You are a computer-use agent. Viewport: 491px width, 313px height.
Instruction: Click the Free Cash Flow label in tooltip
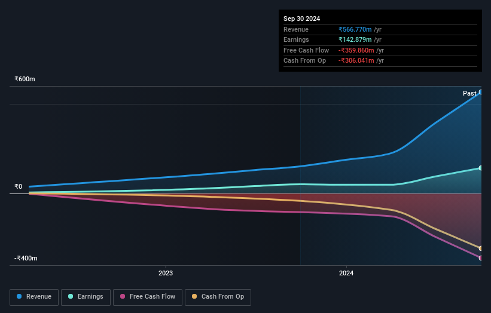click(x=306, y=50)
